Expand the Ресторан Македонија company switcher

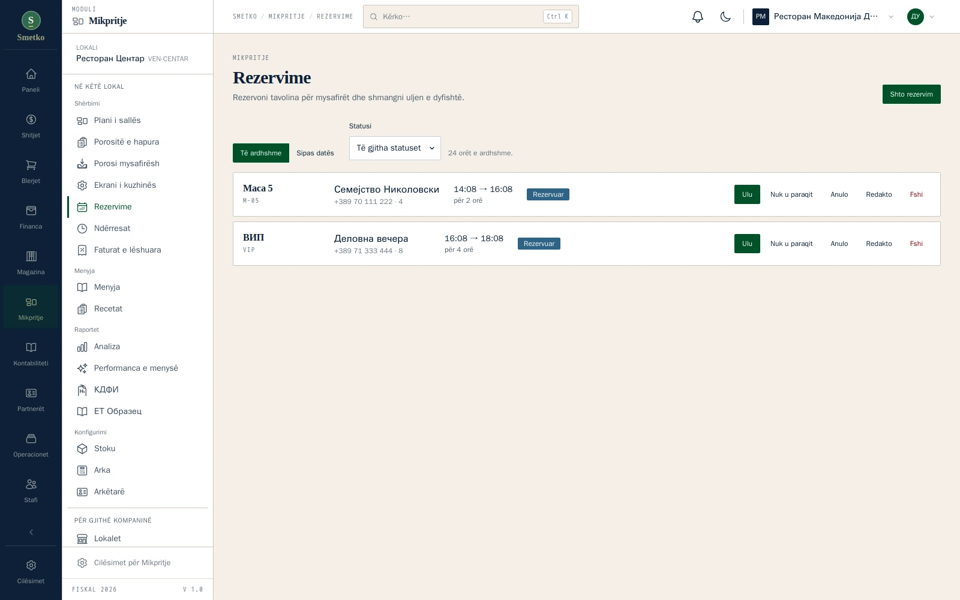(x=823, y=17)
